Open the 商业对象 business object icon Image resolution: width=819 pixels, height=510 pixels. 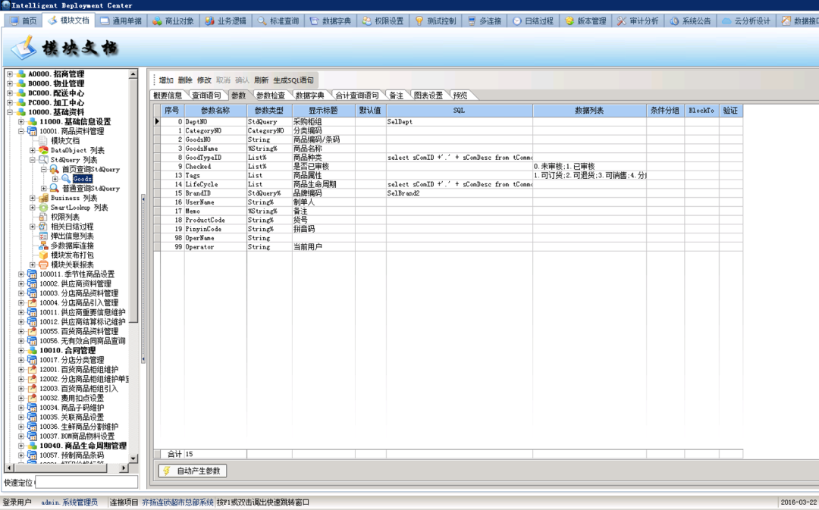[157, 21]
